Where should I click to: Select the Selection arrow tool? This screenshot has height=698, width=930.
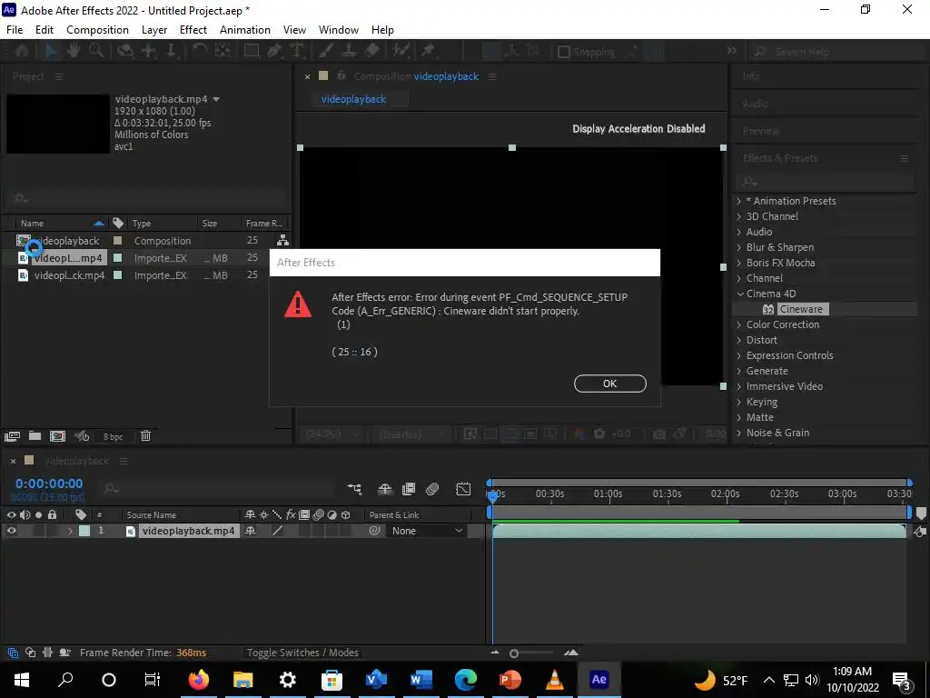pos(51,51)
